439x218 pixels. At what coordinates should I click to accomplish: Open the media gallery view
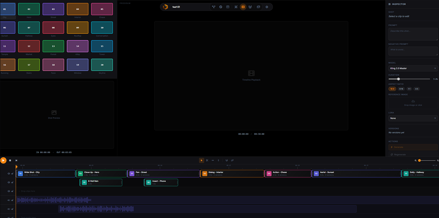(258, 7)
